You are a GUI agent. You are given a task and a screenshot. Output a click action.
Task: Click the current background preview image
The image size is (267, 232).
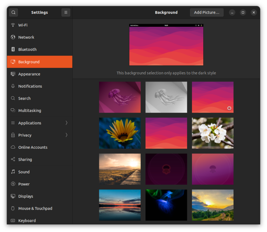[x=166, y=45]
